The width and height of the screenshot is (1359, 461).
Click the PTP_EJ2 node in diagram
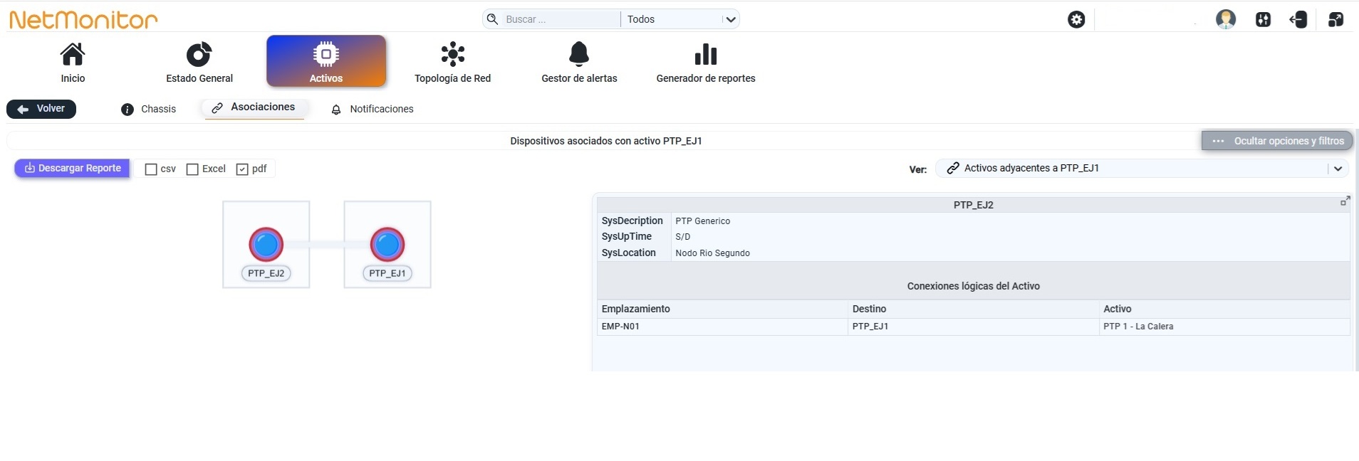point(266,245)
